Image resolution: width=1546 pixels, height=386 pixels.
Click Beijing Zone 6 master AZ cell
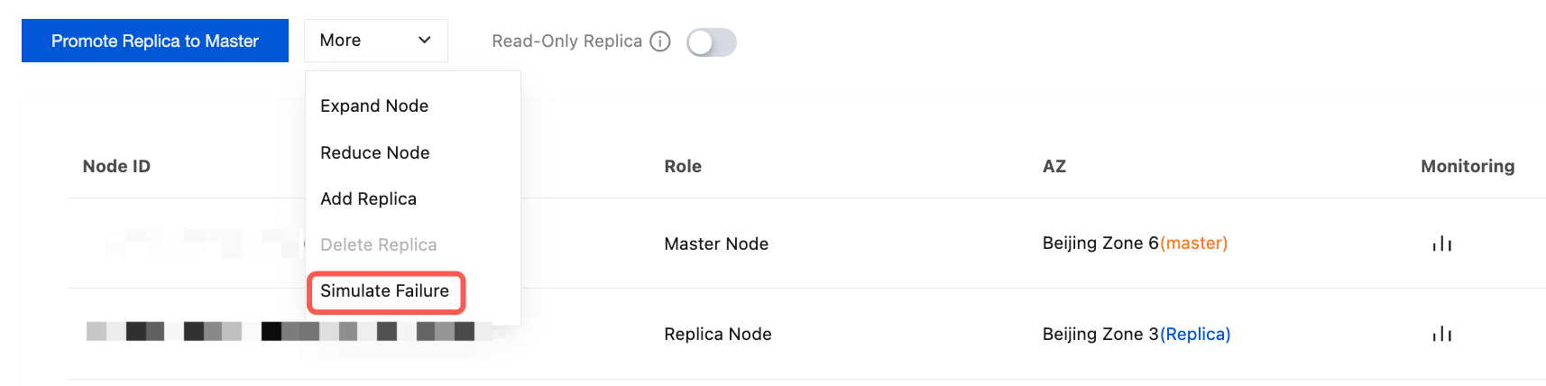pos(1134,244)
